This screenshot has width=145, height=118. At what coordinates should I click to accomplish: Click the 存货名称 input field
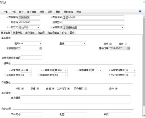tap(93, 18)
